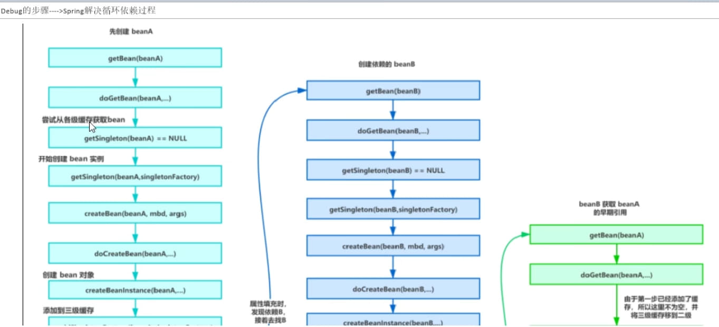This screenshot has width=719, height=327.
Task: Click the heading '创建依赖的 beanB'
Action: [x=387, y=64]
